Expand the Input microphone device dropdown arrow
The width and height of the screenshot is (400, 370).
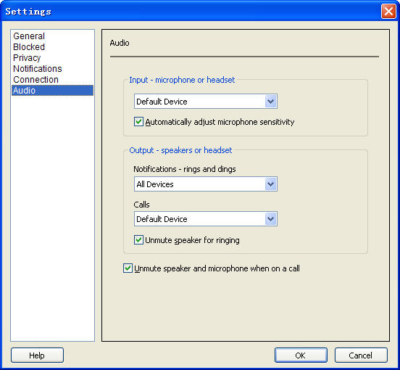click(x=271, y=102)
